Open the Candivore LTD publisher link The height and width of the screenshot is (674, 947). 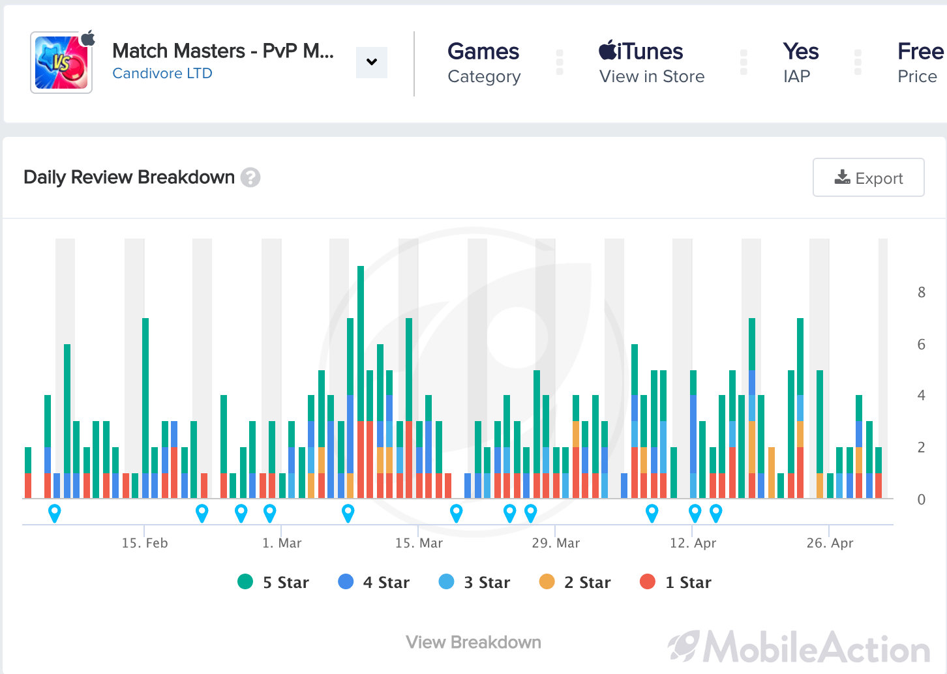(162, 73)
